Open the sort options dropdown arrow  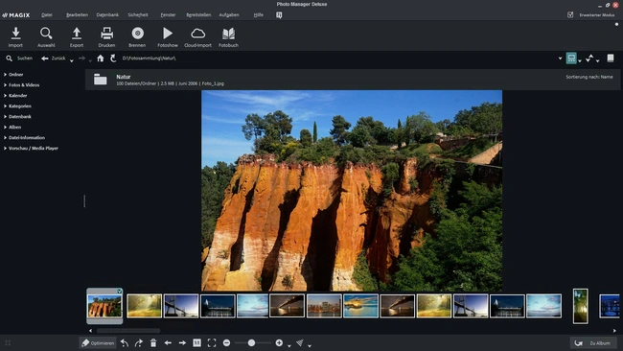(x=597, y=60)
